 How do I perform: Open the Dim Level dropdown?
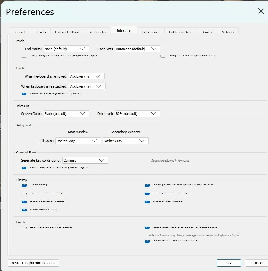coord(137,114)
